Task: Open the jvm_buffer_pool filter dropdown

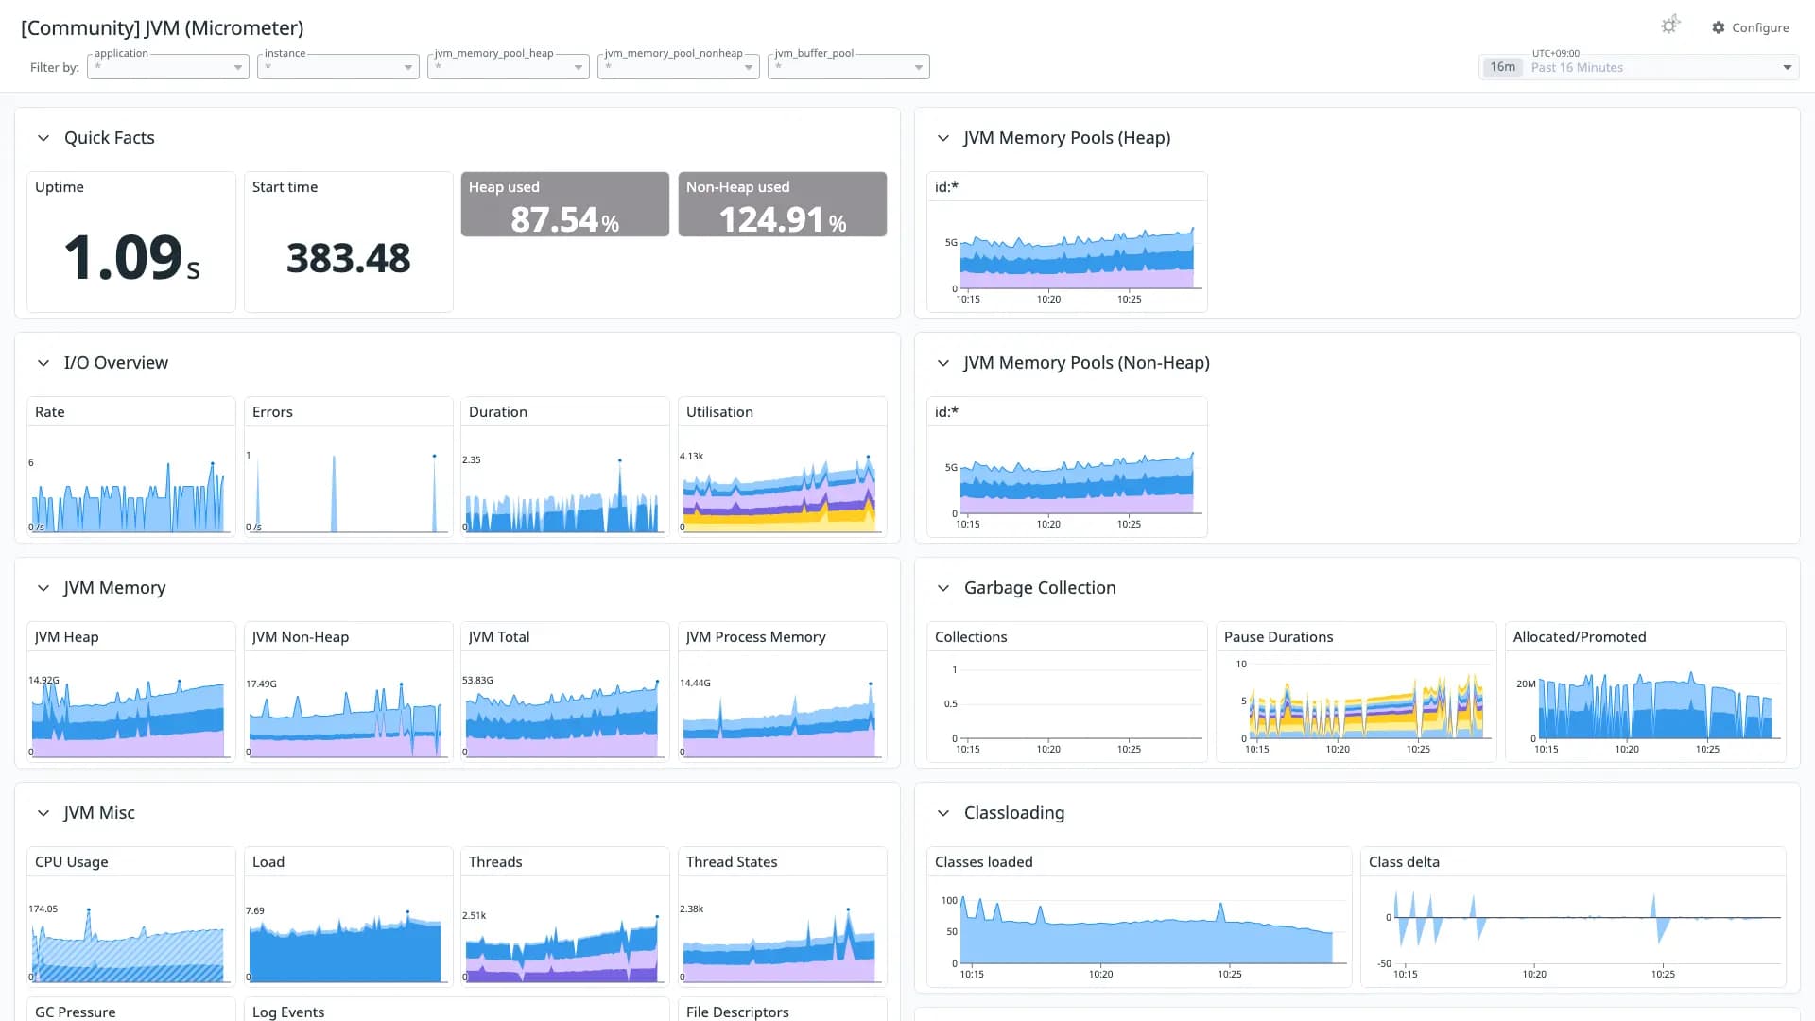Action: [x=849, y=67]
